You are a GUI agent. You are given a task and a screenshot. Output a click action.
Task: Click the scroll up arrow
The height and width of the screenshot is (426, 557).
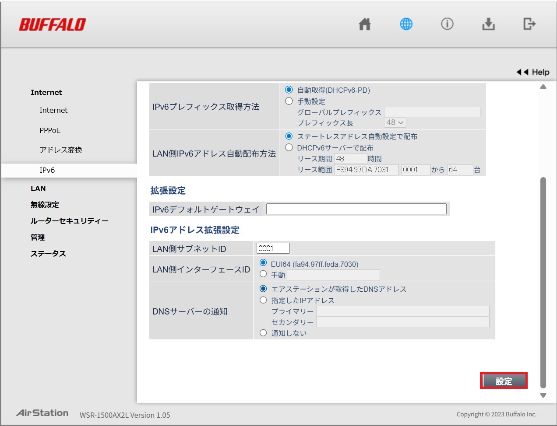click(x=543, y=87)
